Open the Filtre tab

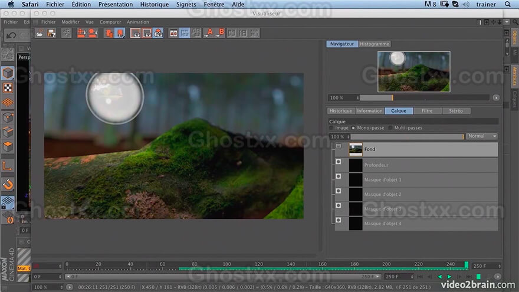pyautogui.click(x=427, y=111)
